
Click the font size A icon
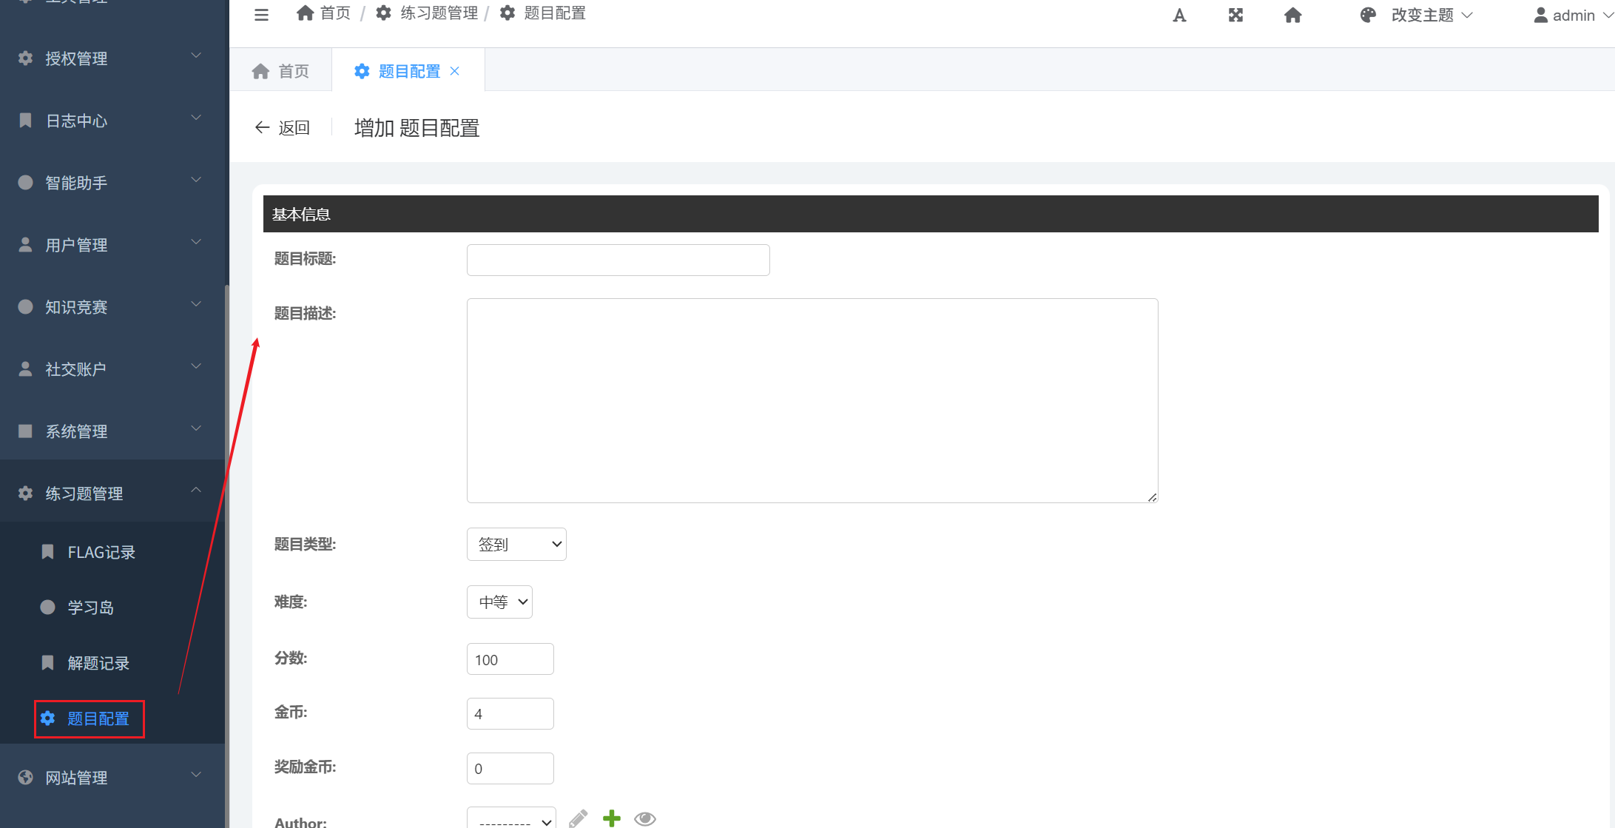click(1179, 16)
